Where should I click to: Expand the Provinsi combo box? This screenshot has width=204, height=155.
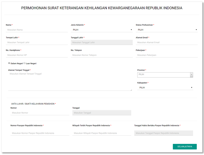(x=165, y=75)
